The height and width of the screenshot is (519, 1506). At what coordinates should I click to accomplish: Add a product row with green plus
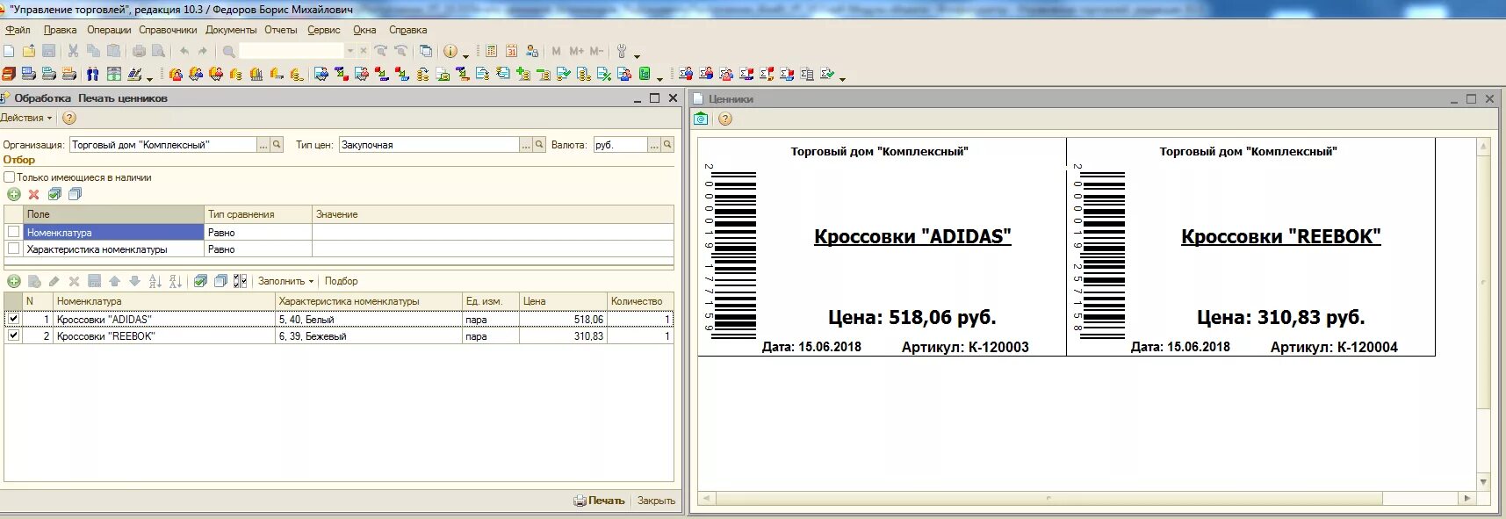point(13,281)
